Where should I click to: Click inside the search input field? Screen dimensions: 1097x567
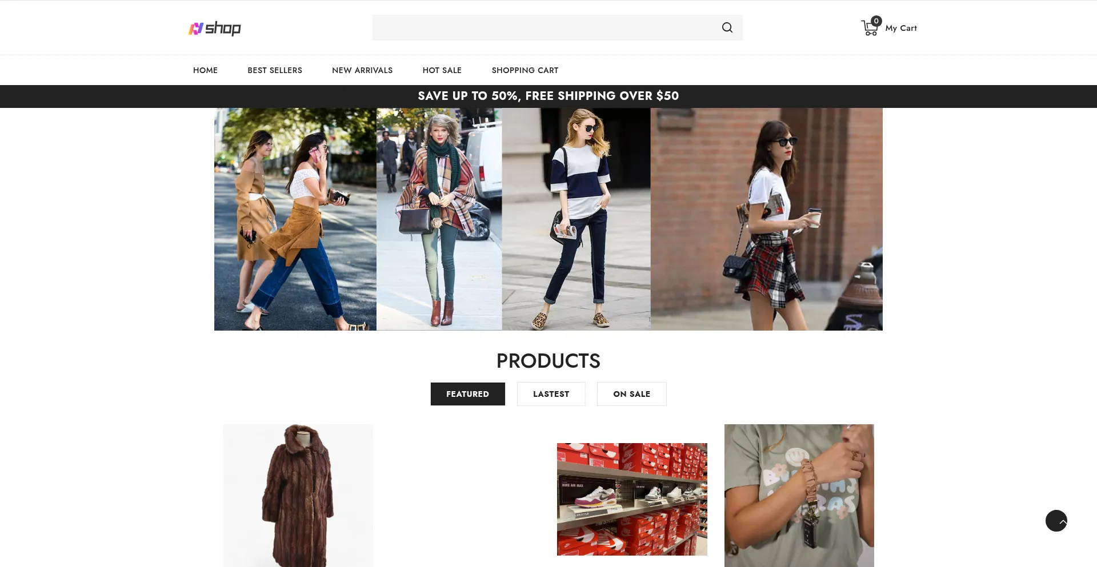point(543,27)
